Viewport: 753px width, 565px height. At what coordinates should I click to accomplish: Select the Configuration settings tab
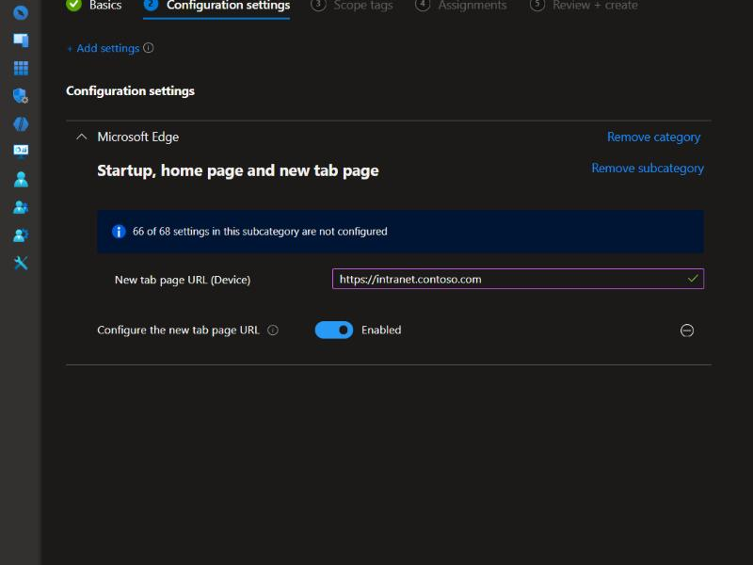point(216,6)
